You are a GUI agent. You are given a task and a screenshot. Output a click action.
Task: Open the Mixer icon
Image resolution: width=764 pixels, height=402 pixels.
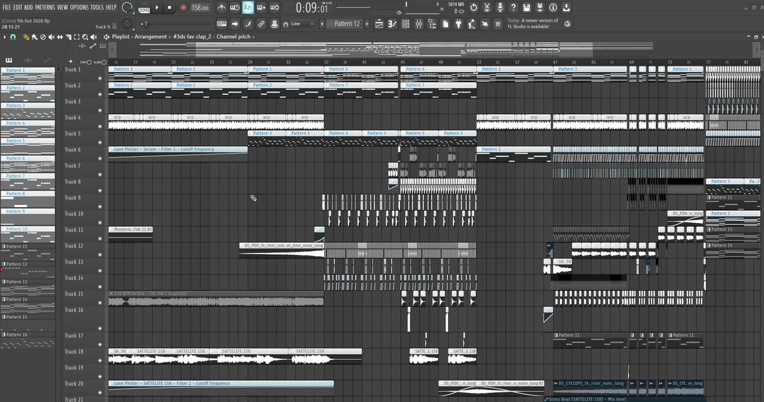coord(419,24)
